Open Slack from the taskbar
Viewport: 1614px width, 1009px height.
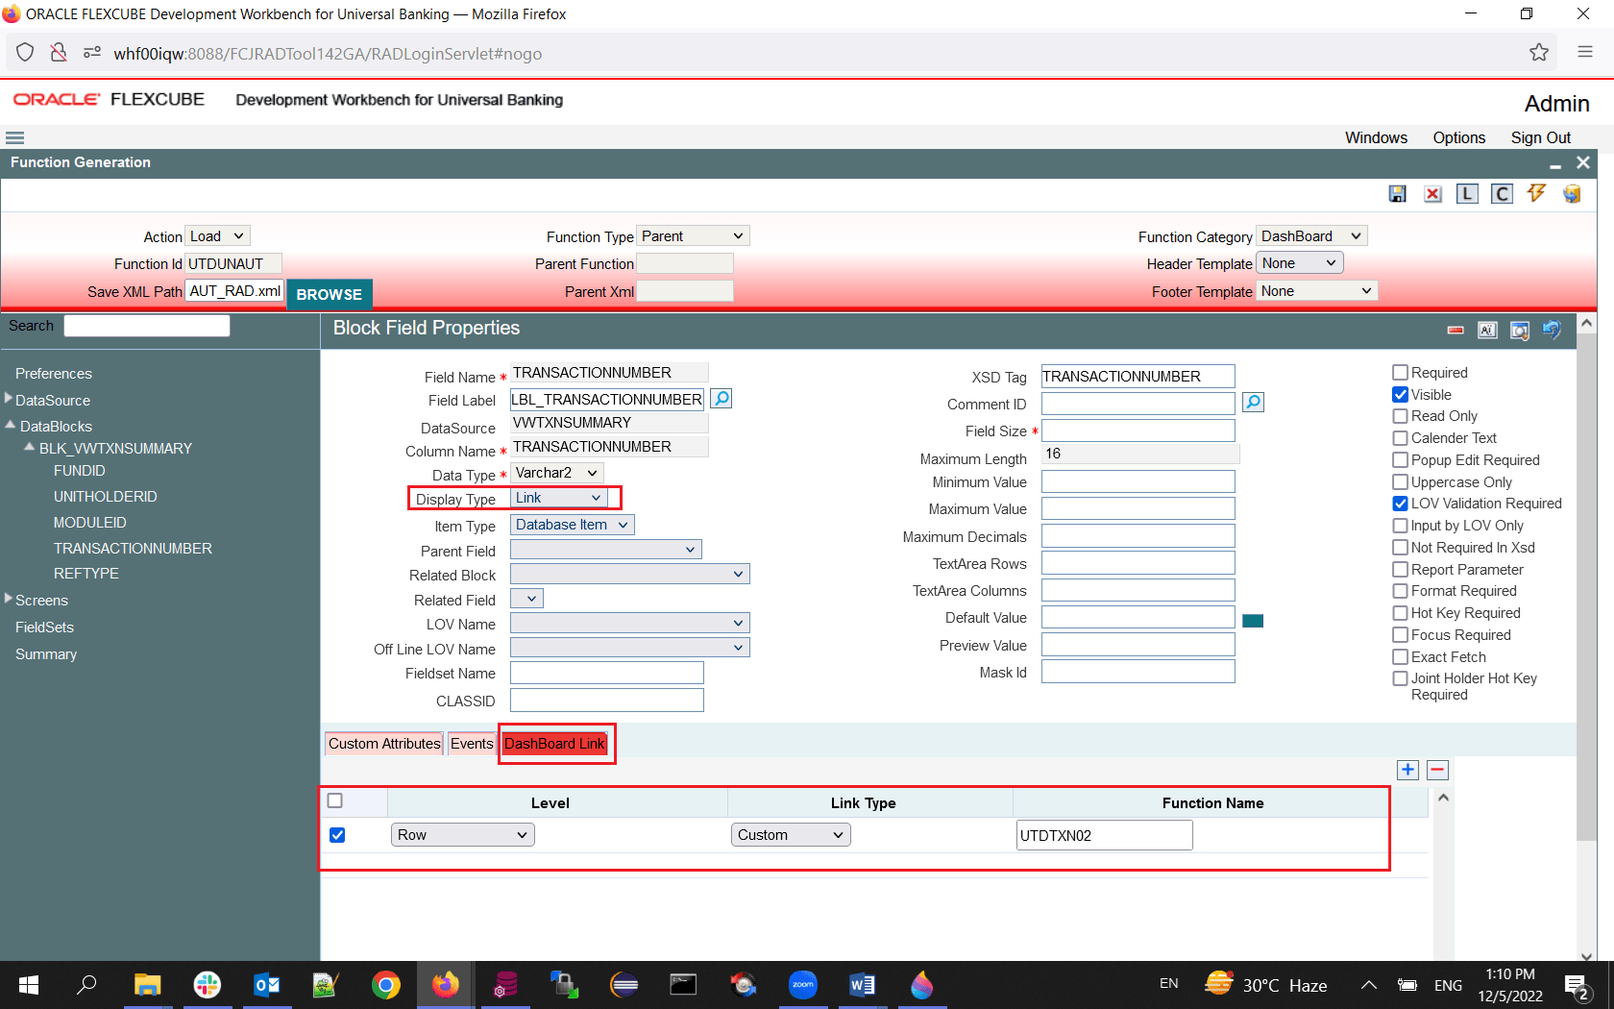(x=208, y=985)
